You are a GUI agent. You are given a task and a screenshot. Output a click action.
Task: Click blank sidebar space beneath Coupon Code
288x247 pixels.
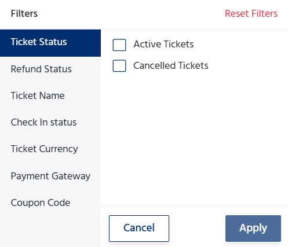pyautogui.click(x=50, y=231)
